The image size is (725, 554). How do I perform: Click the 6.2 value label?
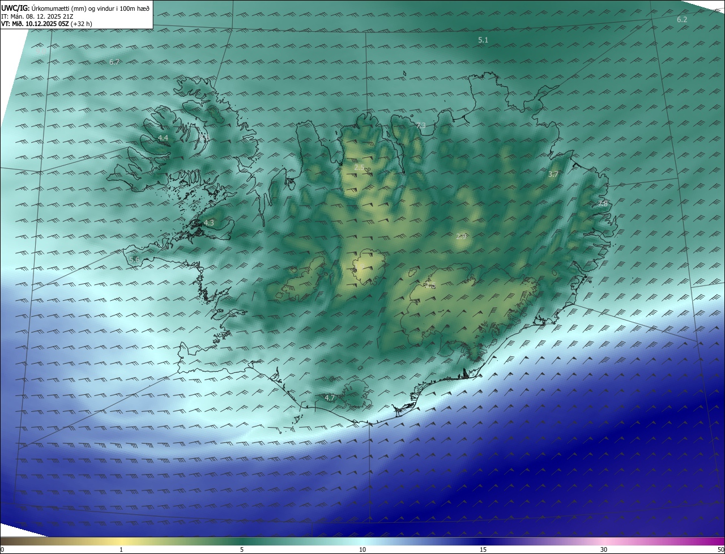coord(682,20)
